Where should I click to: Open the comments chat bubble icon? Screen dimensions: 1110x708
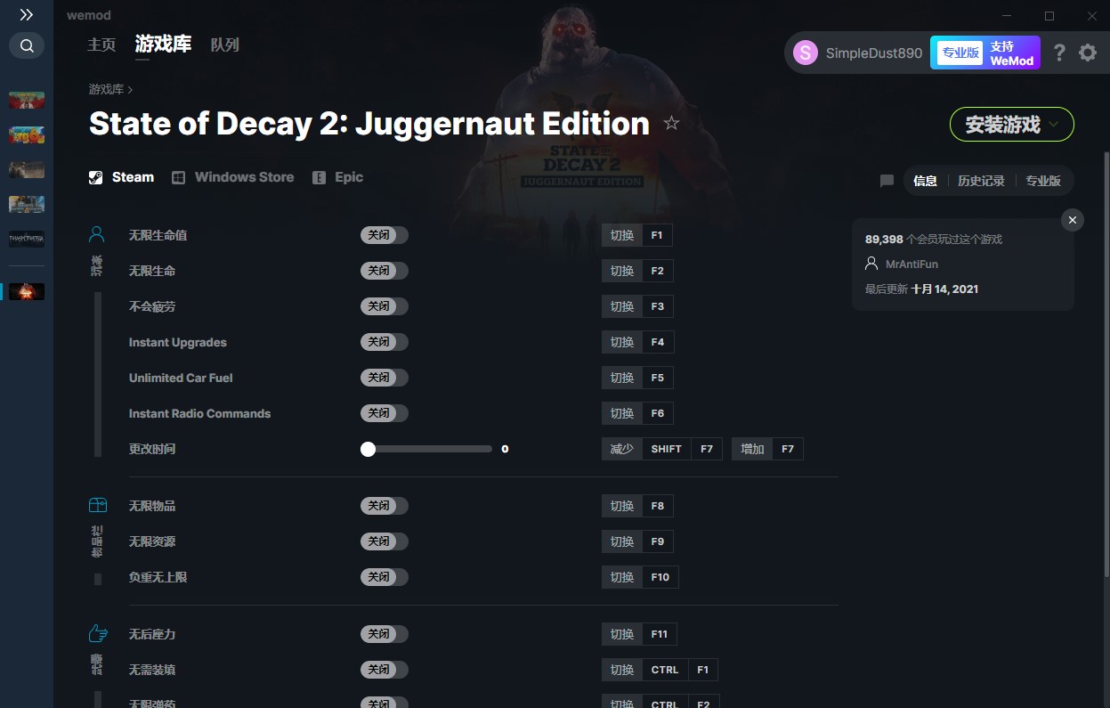coord(887,181)
